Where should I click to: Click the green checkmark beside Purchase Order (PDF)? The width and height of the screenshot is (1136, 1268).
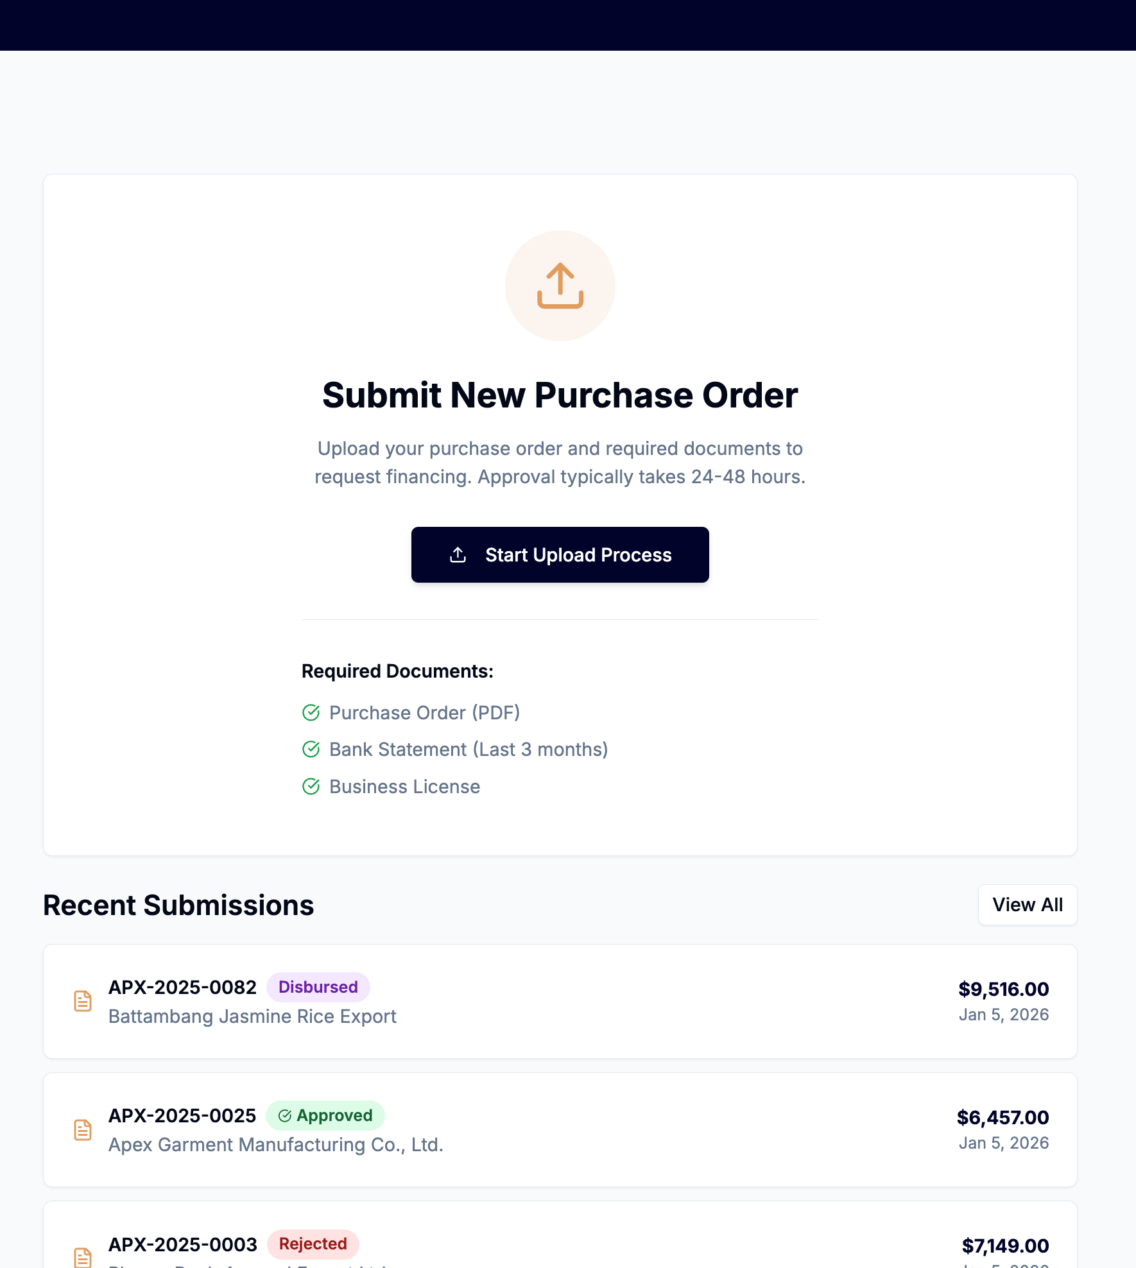pyautogui.click(x=311, y=712)
